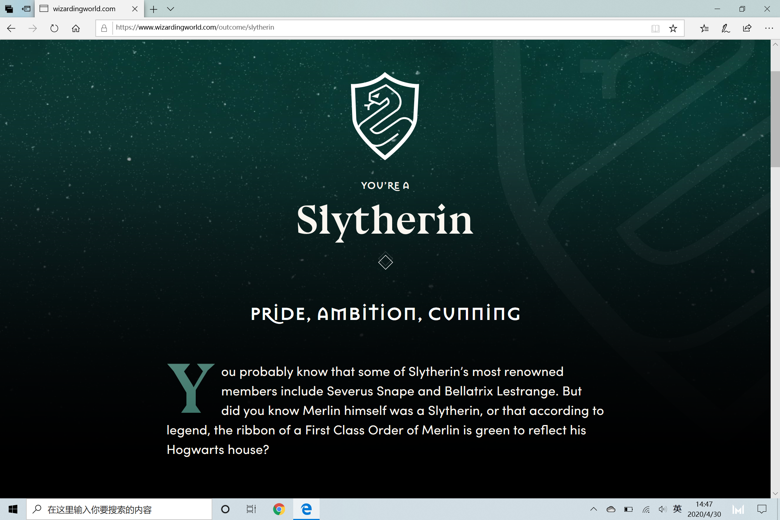Image resolution: width=780 pixels, height=520 pixels.
Task: Click the 'YOU'RE A' text
Action: pos(385,186)
